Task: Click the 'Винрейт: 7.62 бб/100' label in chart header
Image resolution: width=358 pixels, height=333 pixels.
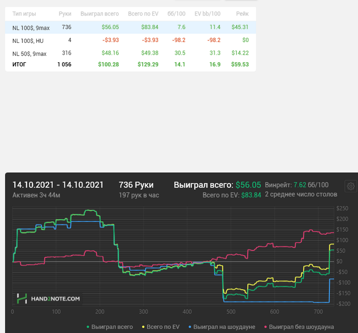Action: point(297,185)
